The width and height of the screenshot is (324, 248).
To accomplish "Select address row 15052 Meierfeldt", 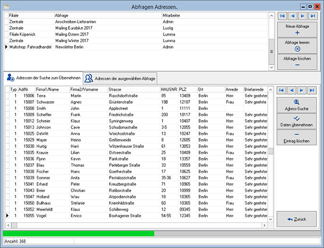I will coord(137,209).
